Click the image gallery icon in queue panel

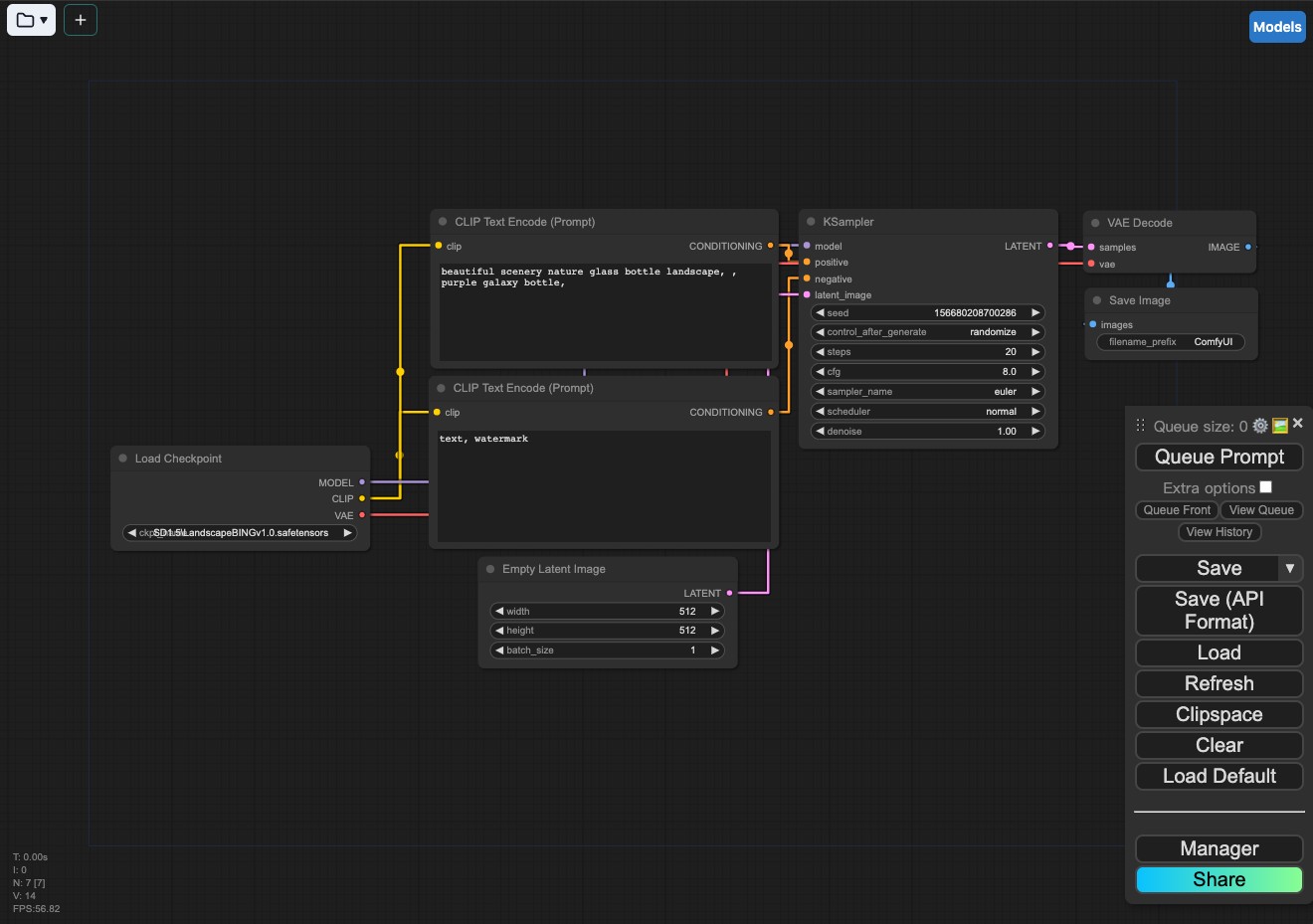1280,426
